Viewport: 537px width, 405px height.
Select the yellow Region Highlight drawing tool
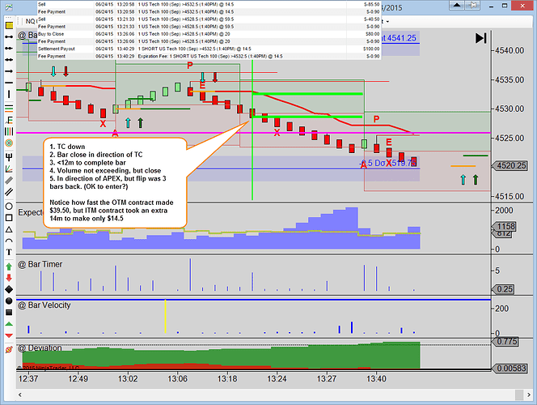click(x=9, y=25)
